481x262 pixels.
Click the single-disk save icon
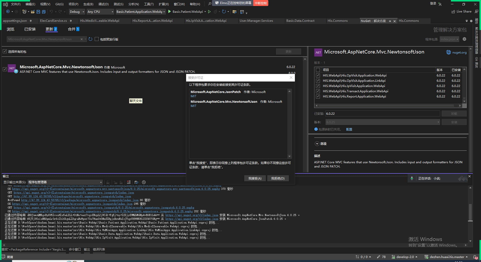(x=38, y=11)
